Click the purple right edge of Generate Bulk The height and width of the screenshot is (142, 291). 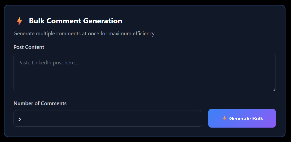(273, 118)
